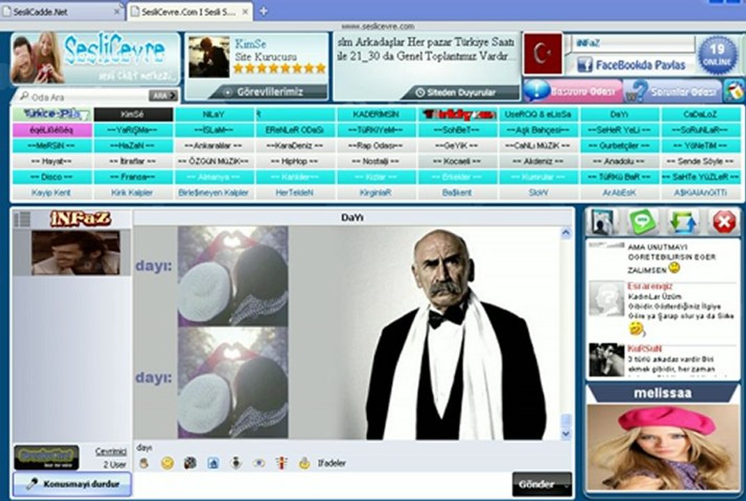Click the red X icon above the side chat

(x=724, y=222)
